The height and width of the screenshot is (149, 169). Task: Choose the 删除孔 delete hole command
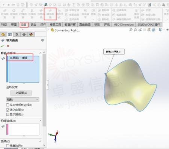104,19
